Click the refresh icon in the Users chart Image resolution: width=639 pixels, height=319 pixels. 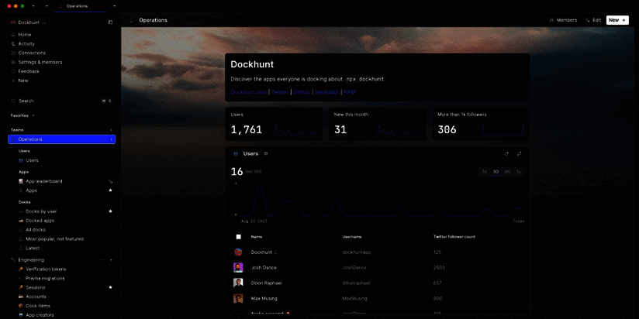tap(507, 153)
